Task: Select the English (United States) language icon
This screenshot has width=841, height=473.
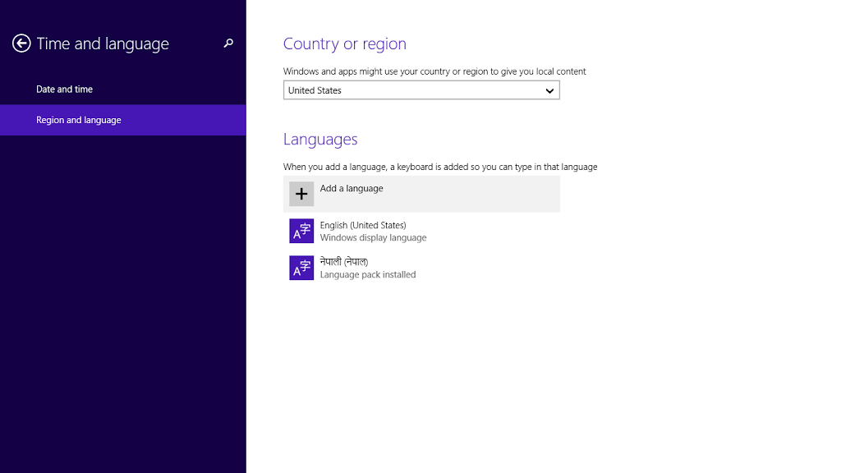Action: (x=301, y=232)
